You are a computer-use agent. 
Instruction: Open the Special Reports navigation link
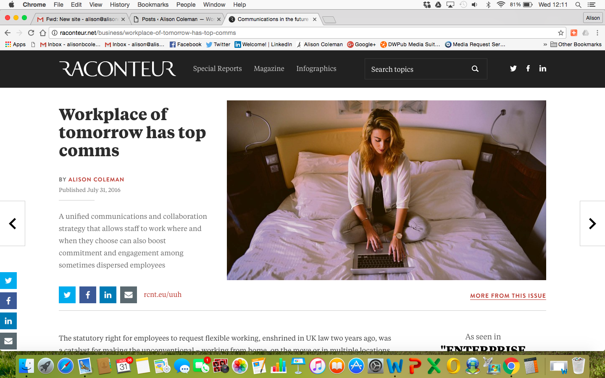[217, 68]
